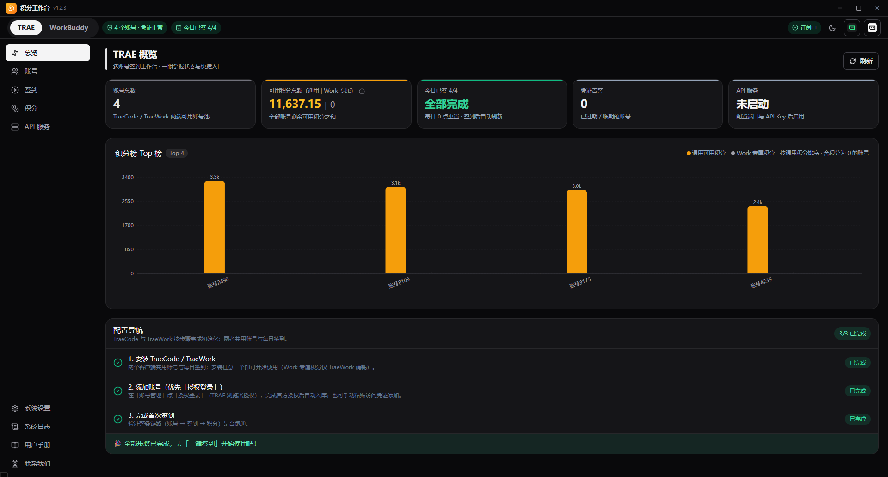Click the 全部步骤已完成 banner text

(x=190, y=444)
